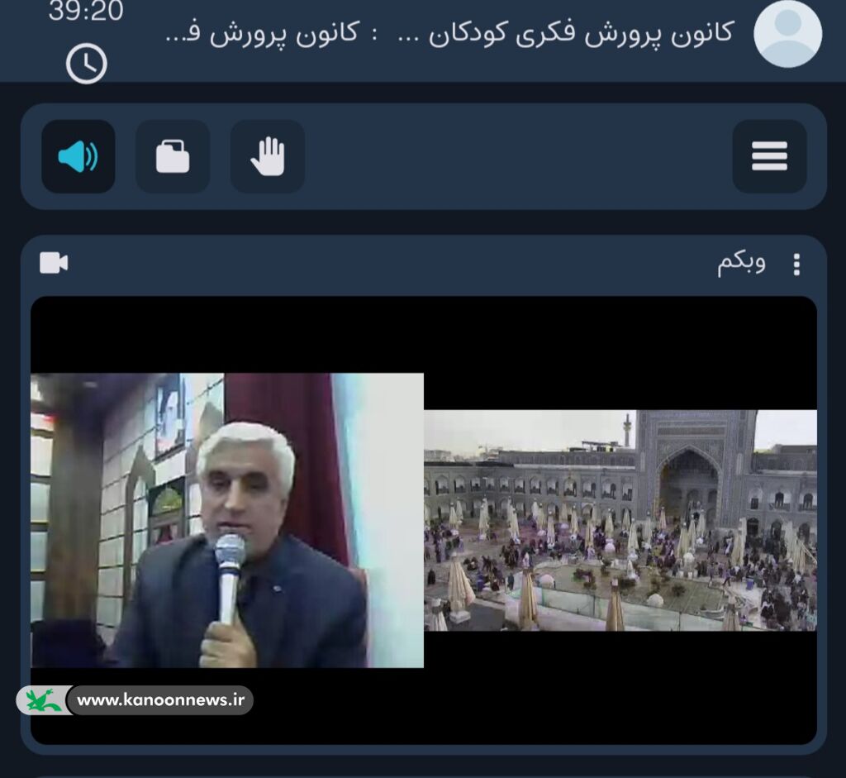Raise your hand in the session
Image resolution: width=846 pixels, height=778 pixels.
tap(266, 156)
